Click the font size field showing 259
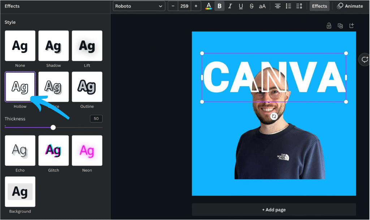The image size is (370, 220). tap(184, 6)
